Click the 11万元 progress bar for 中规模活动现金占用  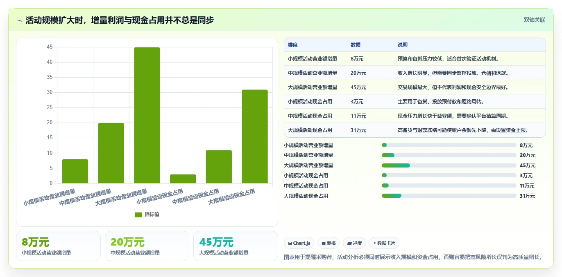(x=449, y=186)
